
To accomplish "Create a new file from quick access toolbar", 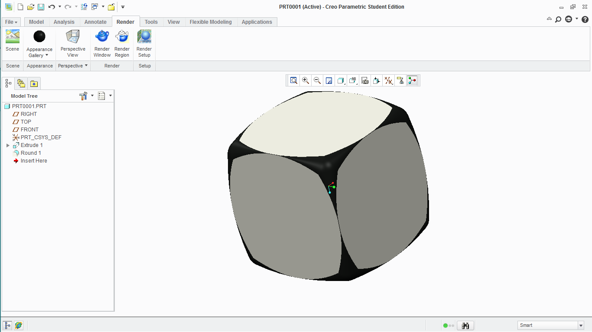I will click(x=20, y=7).
